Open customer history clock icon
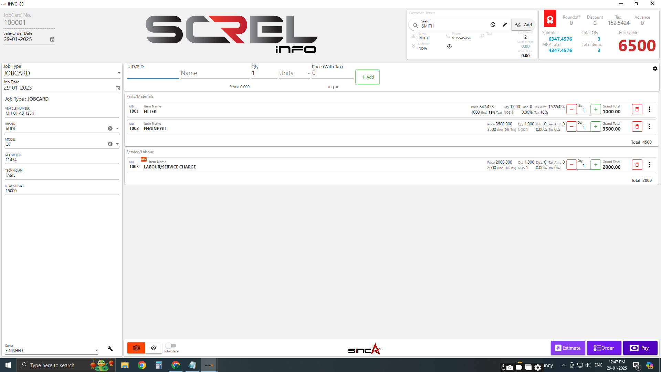The image size is (661, 372). pos(449,46)
